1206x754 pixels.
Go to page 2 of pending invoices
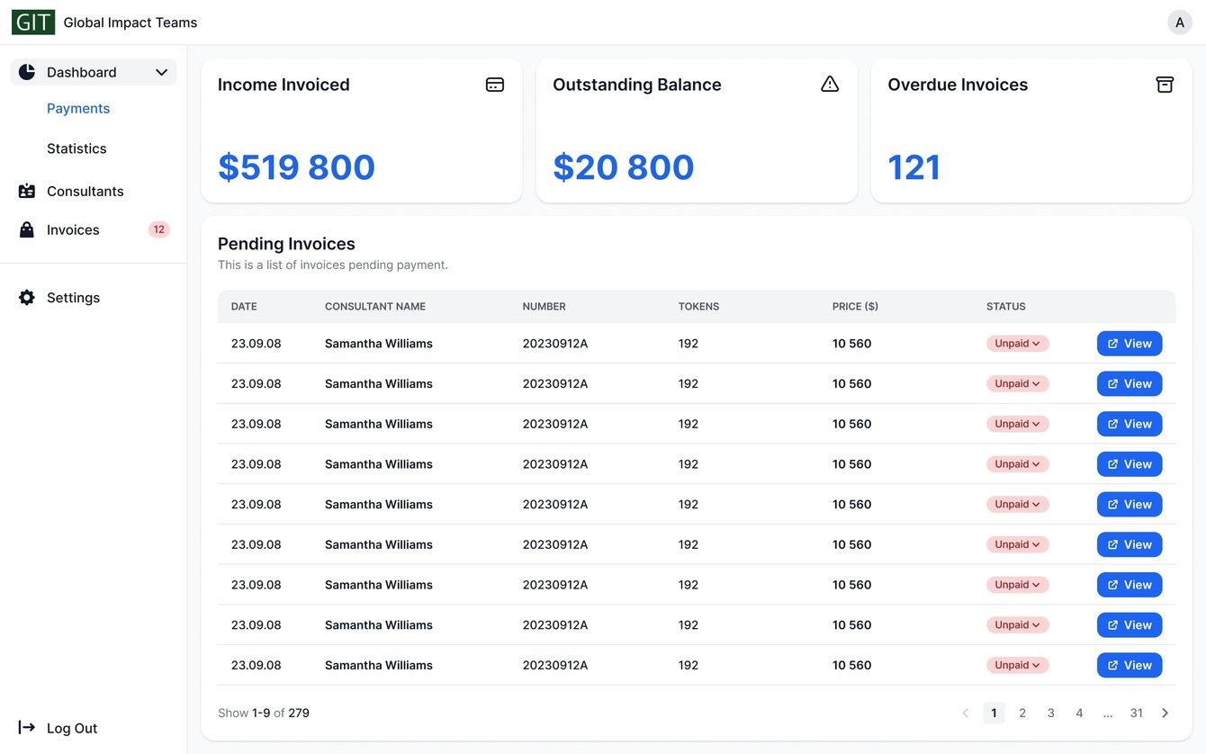pyautogui.click(x=1022, y=714)
